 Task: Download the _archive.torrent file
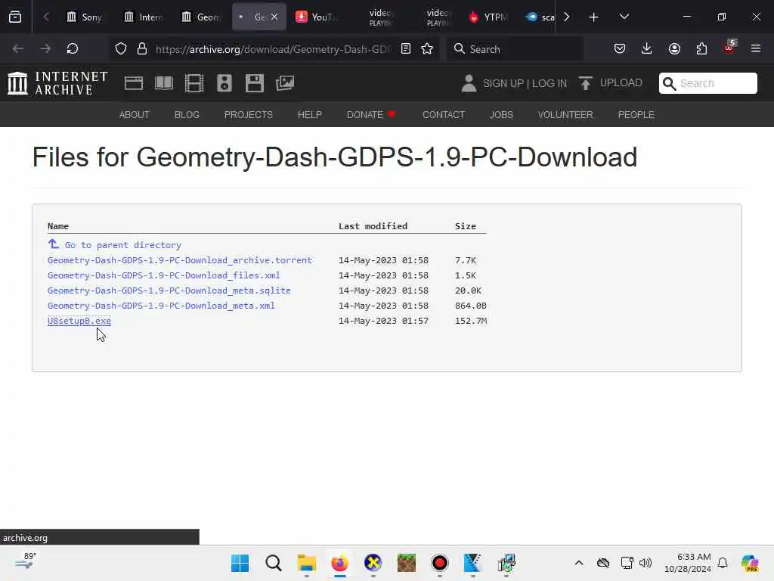180,260
